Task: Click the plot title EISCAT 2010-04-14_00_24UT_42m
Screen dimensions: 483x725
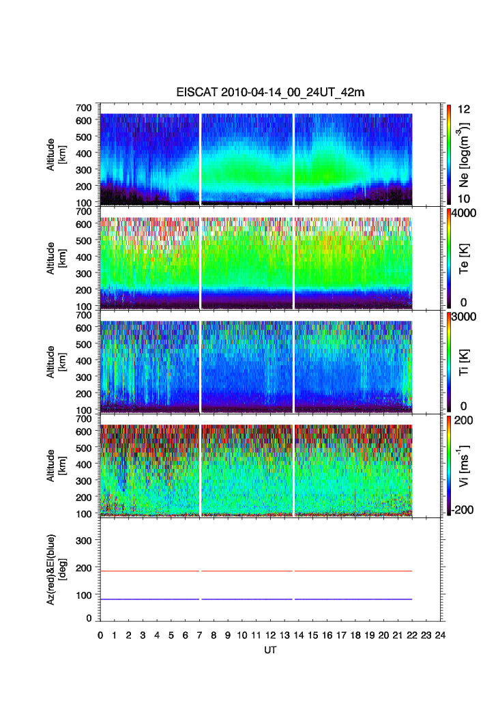Action: coord(270,93)
